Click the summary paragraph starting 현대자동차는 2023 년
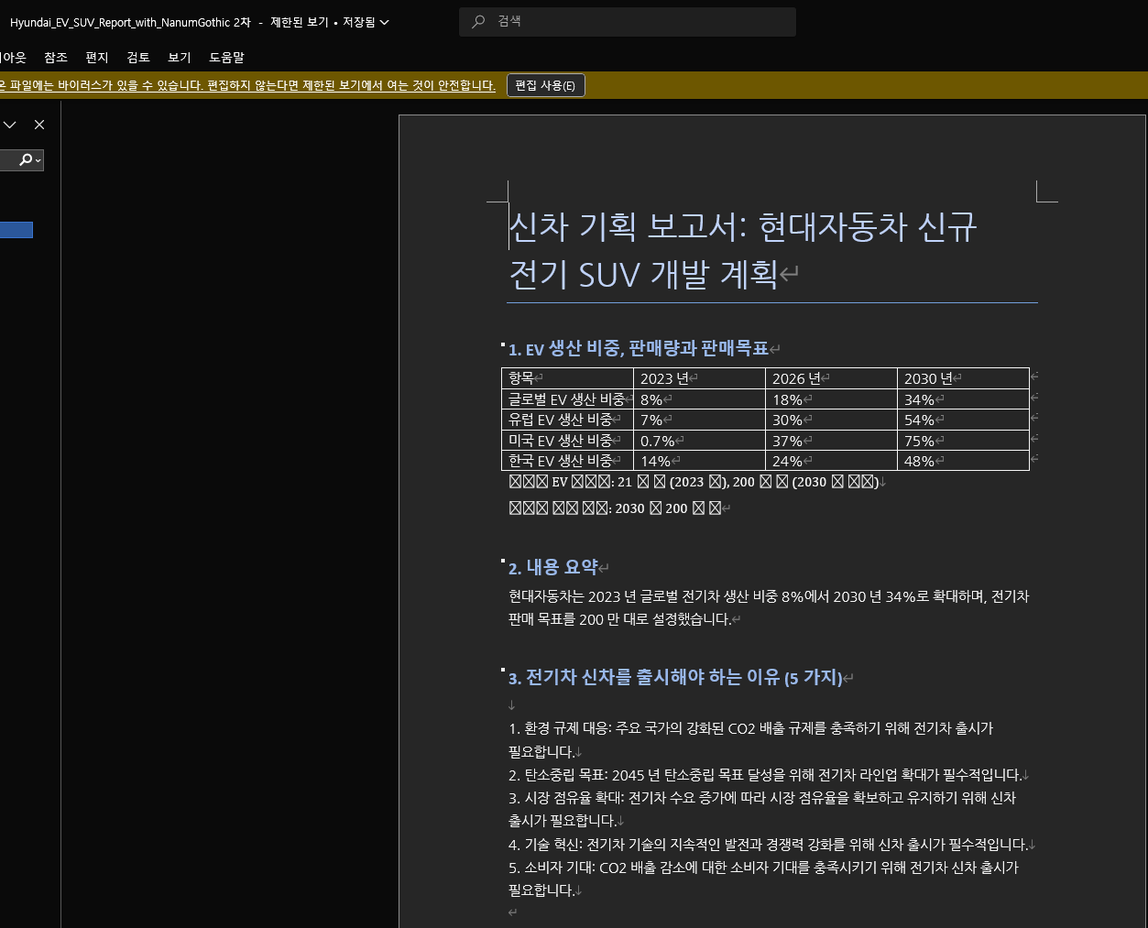Image resolution: width=1148 pixels, height=928 pixels. click(769, 607)
